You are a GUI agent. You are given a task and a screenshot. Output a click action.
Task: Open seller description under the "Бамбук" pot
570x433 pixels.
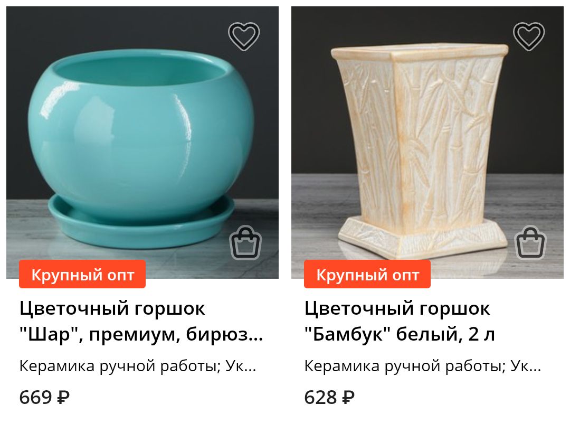(x=423, y=366)
